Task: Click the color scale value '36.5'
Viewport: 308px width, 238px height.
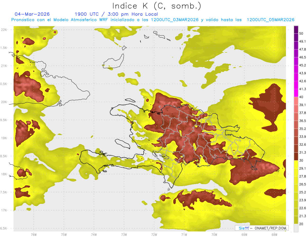Action: (303, 121)
